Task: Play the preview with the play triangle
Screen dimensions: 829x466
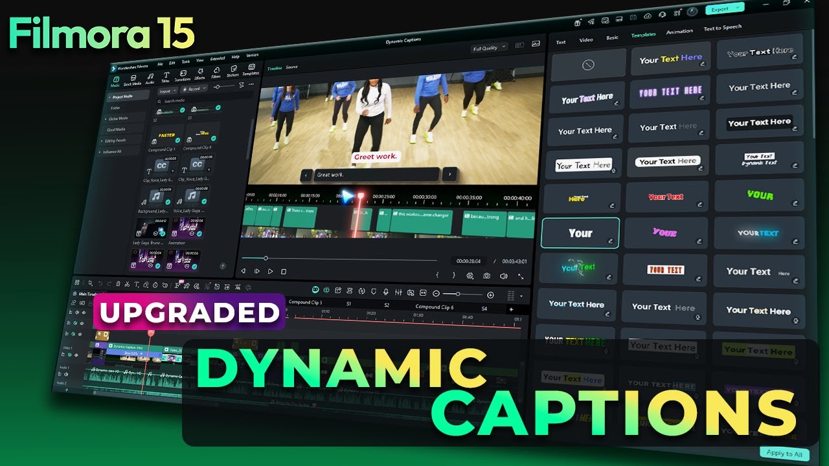Action: click(270, 271)
